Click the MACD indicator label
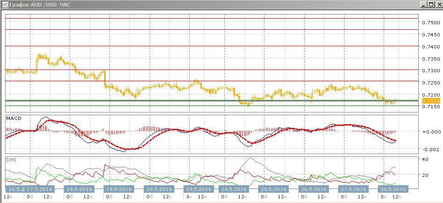 [x=14, y=118]
